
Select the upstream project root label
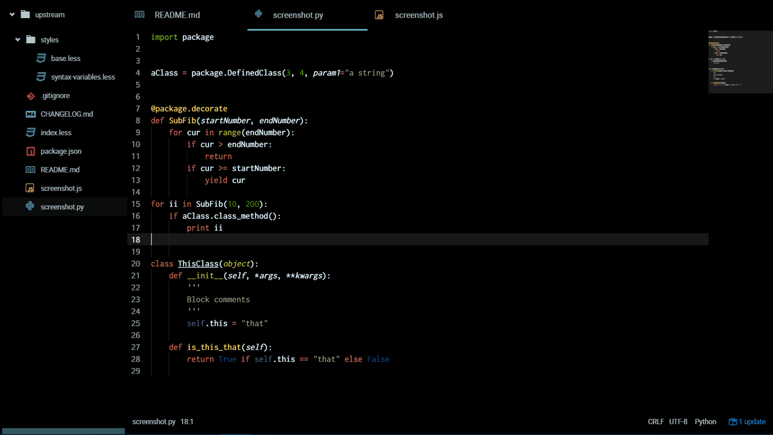[x=50, y=15]
